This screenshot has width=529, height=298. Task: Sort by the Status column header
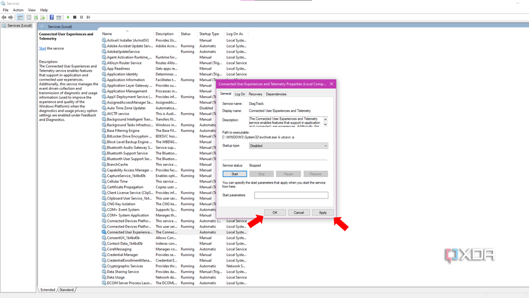point(188,34)
